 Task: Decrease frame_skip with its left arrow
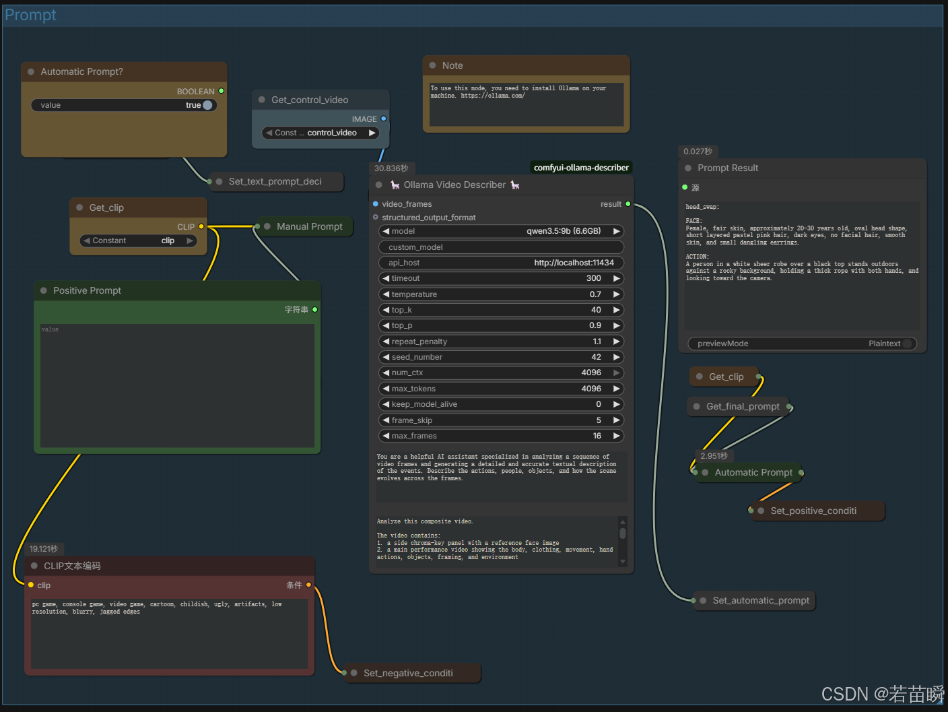[x=386, y=420]
